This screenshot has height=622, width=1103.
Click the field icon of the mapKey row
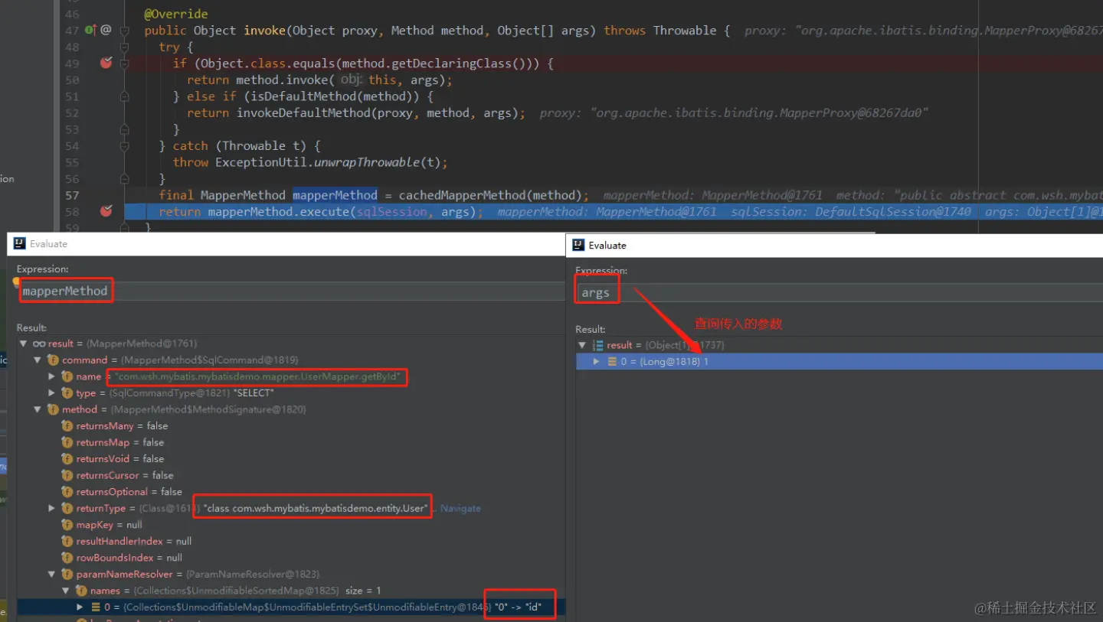pyautogui.click(x=67, y=525)
